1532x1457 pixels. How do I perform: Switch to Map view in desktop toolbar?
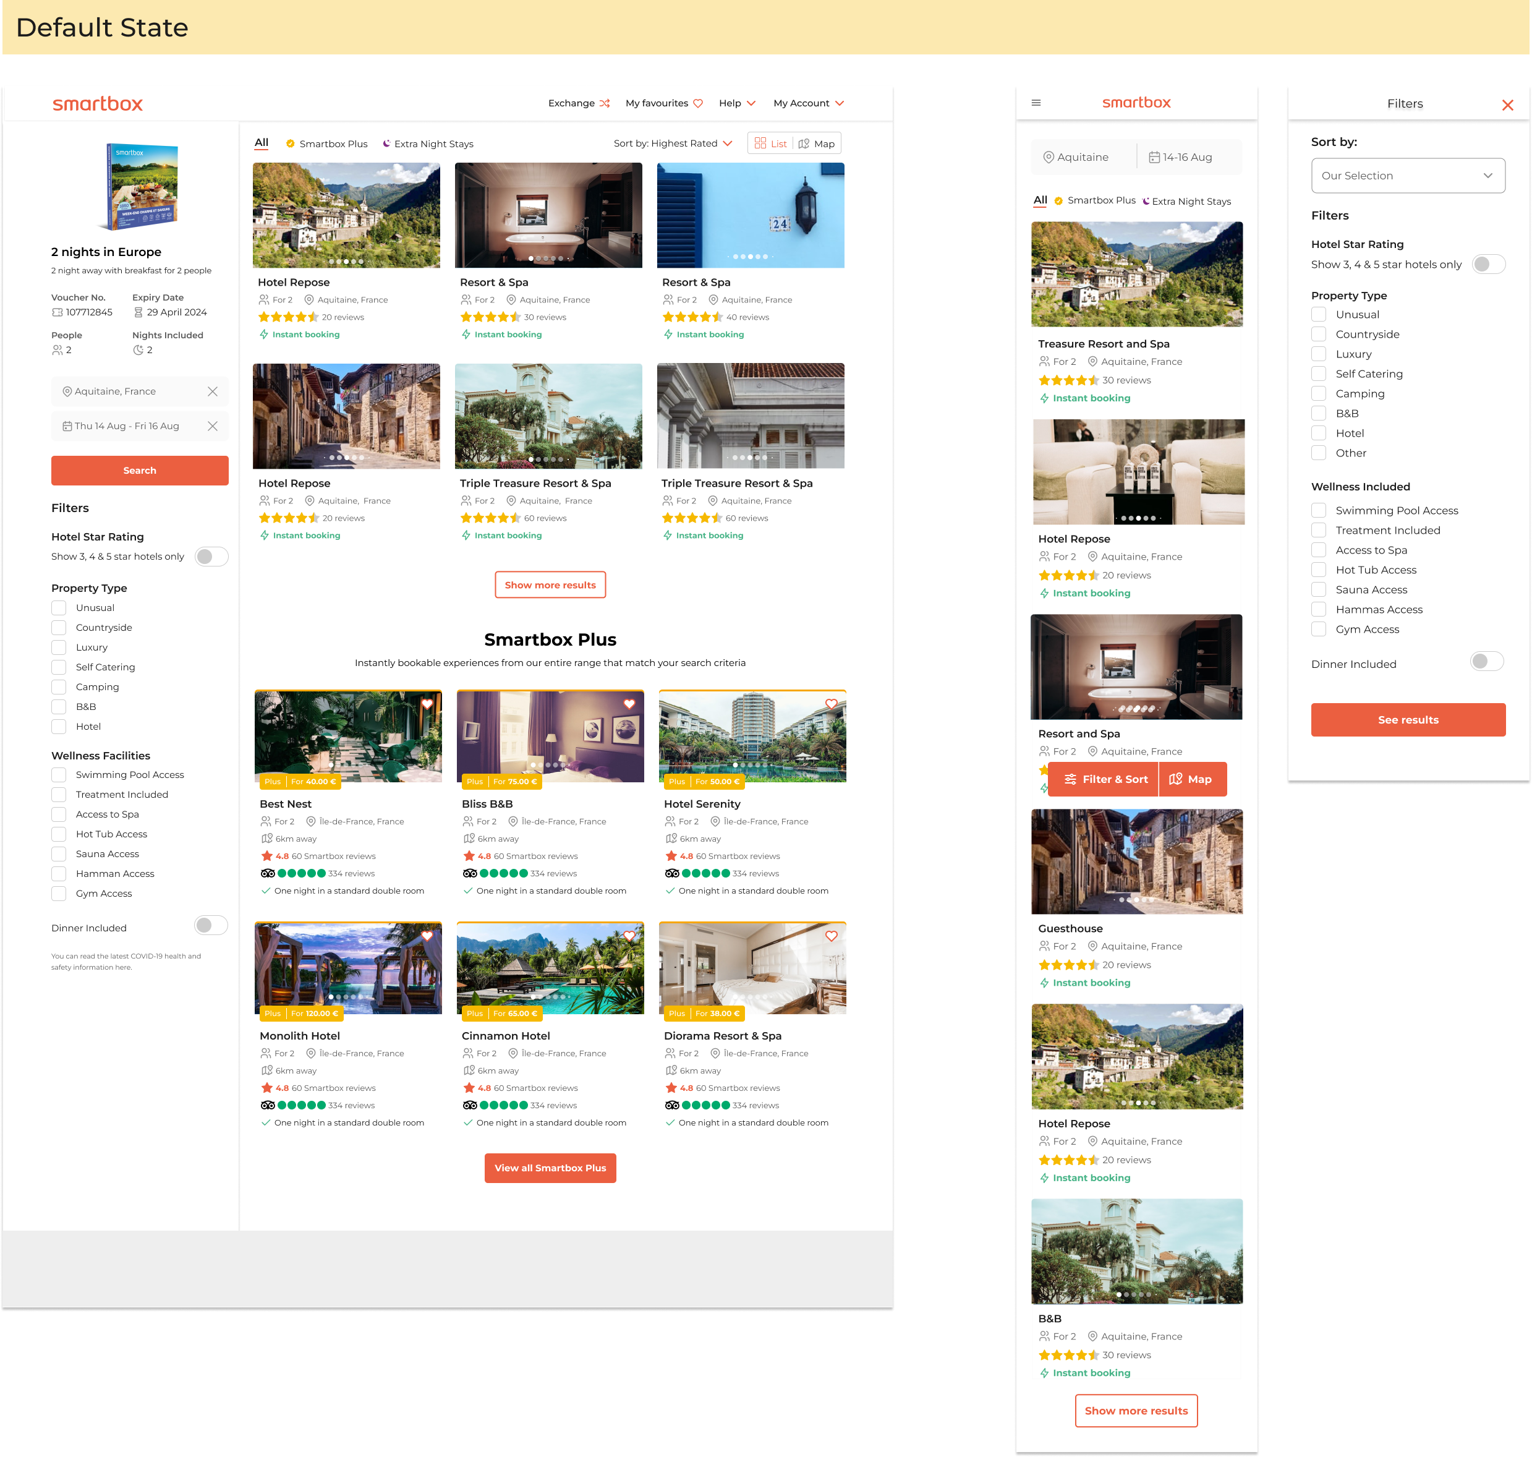817,143
